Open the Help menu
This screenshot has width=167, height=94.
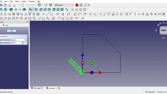tap(39, 1)
